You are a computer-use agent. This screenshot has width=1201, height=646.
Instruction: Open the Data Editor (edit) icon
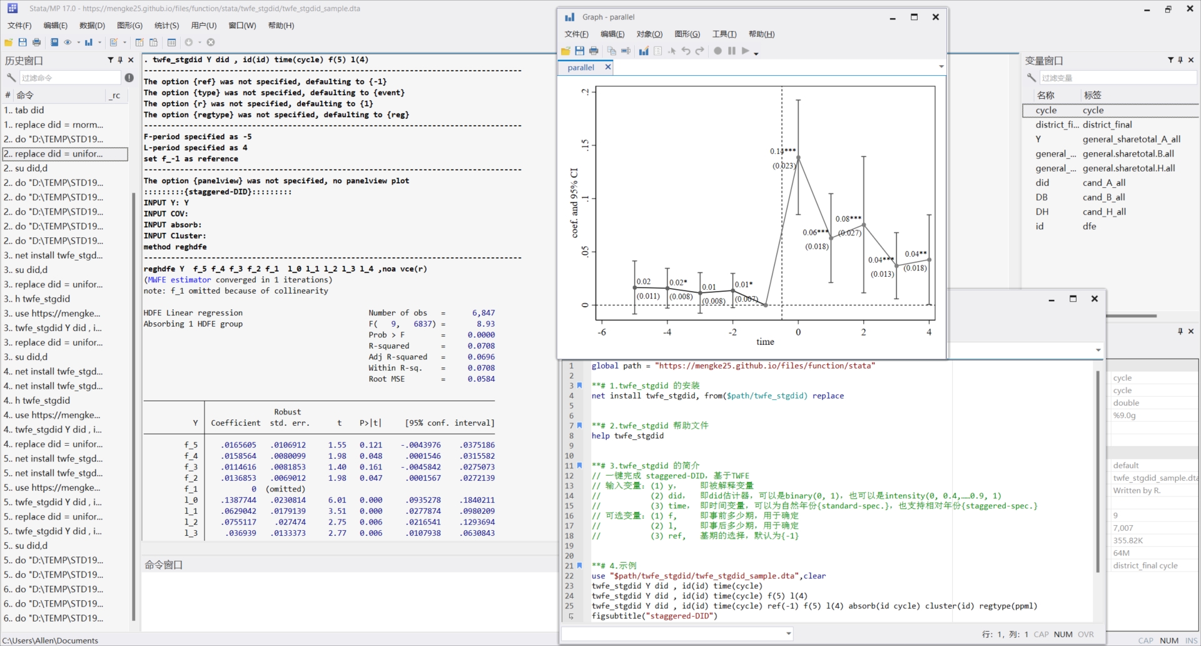[139, 42]
